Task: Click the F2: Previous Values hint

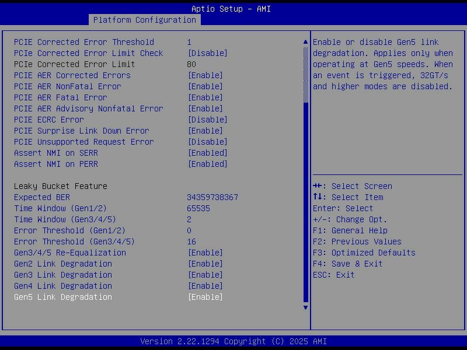Action: tap(357, 242)
